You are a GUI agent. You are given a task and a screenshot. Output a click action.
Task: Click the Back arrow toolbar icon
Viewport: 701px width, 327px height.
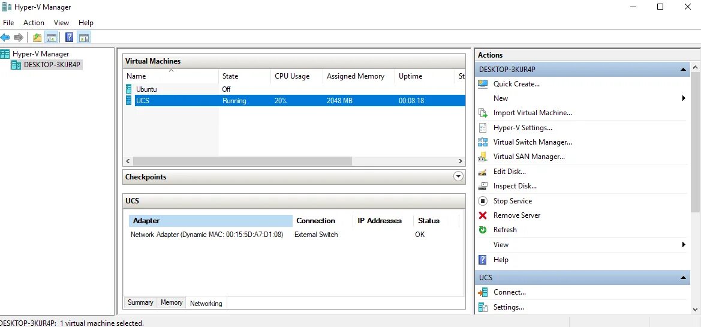tap(5, 38)
